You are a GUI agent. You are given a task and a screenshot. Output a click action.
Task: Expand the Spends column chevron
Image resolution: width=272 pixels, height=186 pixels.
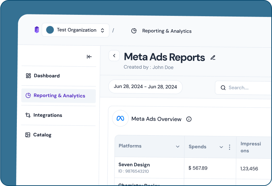click(221, 147)
